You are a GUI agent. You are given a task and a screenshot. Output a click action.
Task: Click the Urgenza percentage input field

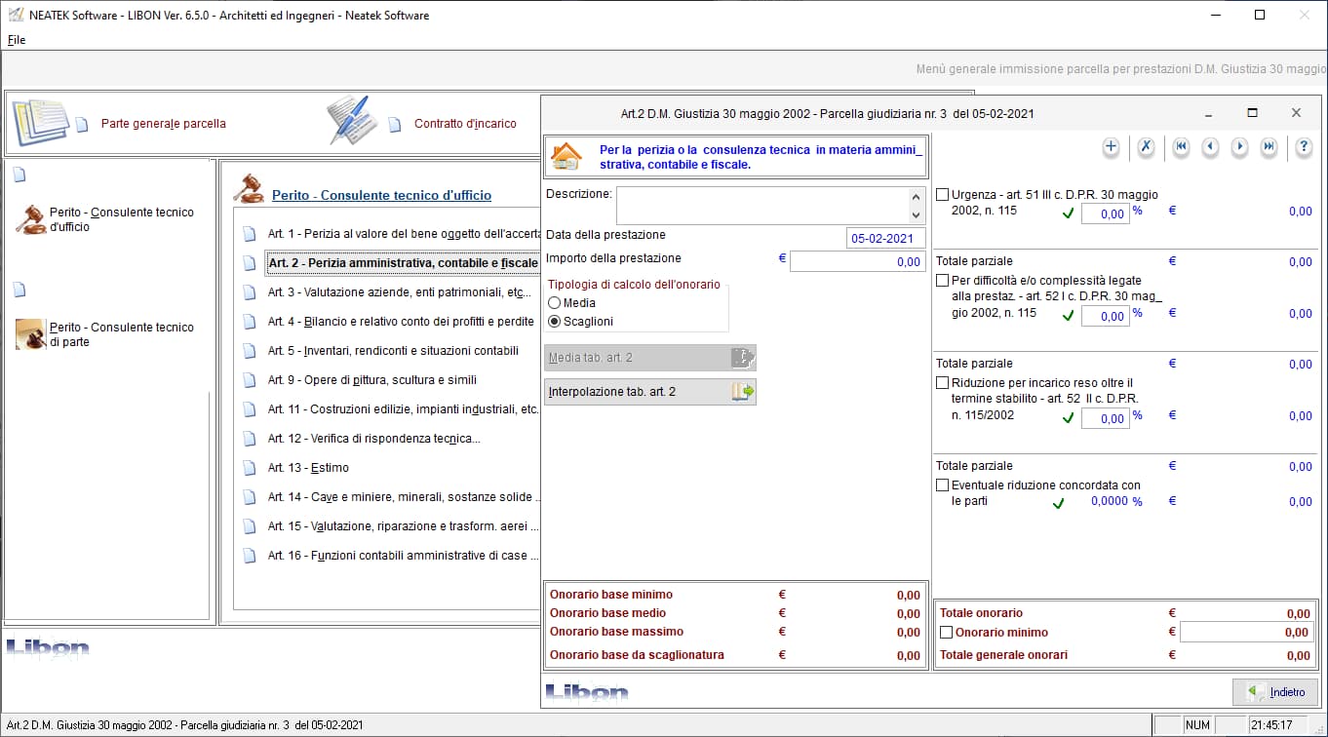pyautogui.click(x=1105, y=213)
